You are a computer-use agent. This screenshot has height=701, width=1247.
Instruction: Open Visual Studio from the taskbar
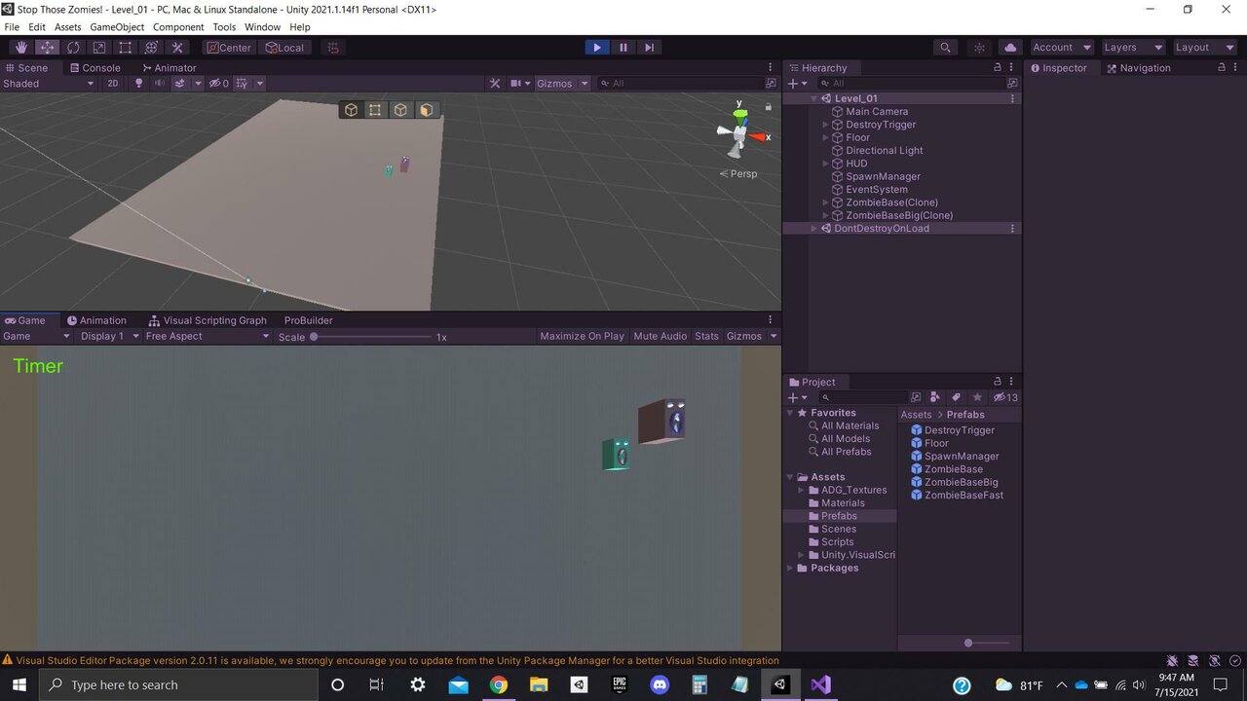(x=820, y=684)
